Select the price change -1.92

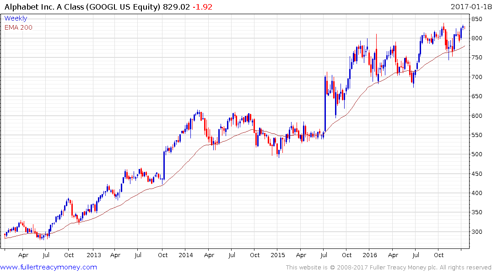pos(202,7)
